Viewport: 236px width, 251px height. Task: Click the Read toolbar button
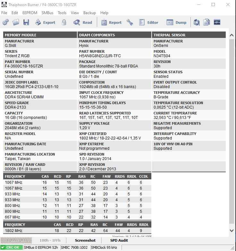click(x=83, y=22)
